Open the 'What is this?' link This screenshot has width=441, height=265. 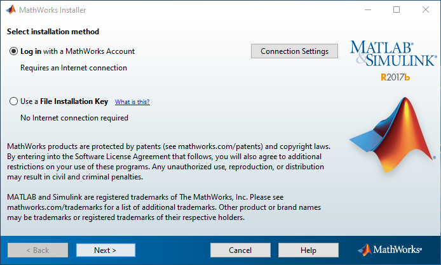click(x=132, y=101)
